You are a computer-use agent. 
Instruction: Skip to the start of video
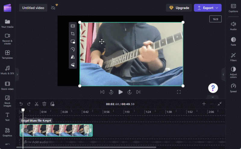click(102, 92)
